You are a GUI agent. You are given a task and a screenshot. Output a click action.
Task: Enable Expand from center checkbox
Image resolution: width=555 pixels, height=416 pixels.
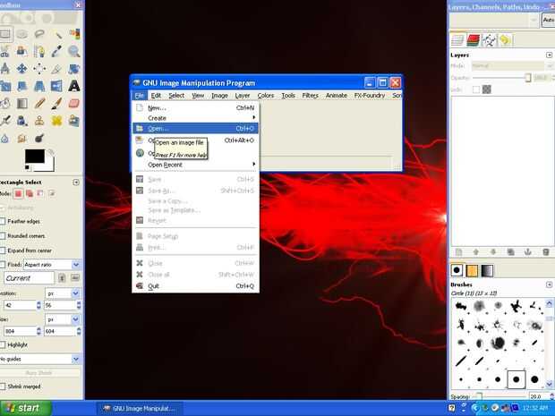click(x=3, y=250)
